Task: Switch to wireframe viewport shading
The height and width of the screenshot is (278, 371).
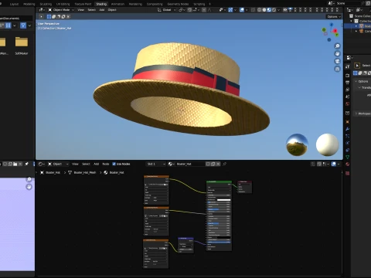Action: (x=259, y=10)
